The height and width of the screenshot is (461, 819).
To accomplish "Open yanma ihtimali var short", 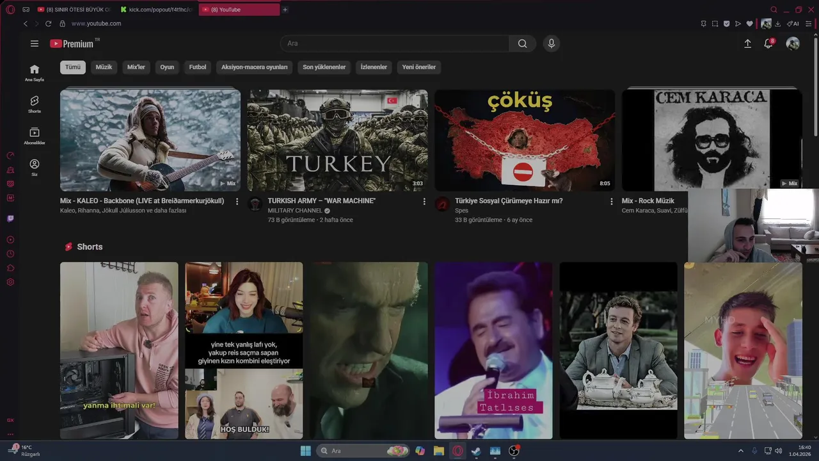I will coord(119,350).
